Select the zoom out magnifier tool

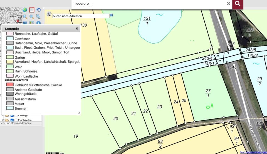25,17
